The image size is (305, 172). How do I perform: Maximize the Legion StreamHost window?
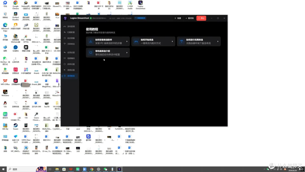[218, 18]
